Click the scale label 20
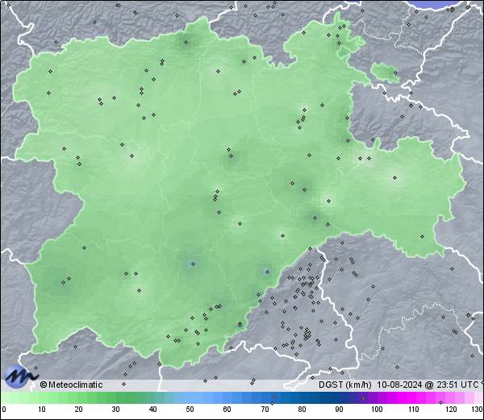 [x=79, y=410]
